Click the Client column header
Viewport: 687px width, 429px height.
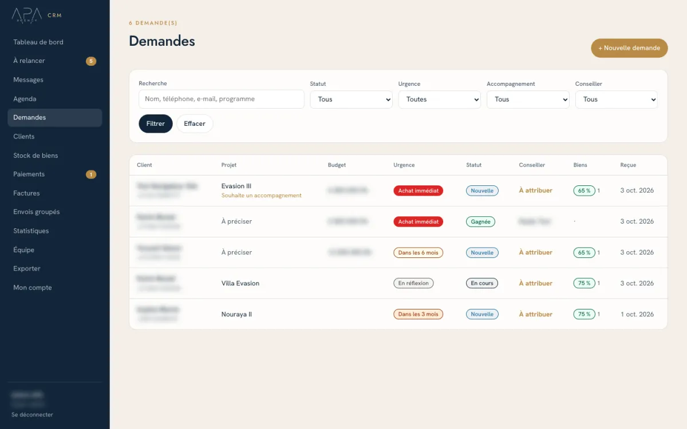pyautogui.click(x=144, y=165)
